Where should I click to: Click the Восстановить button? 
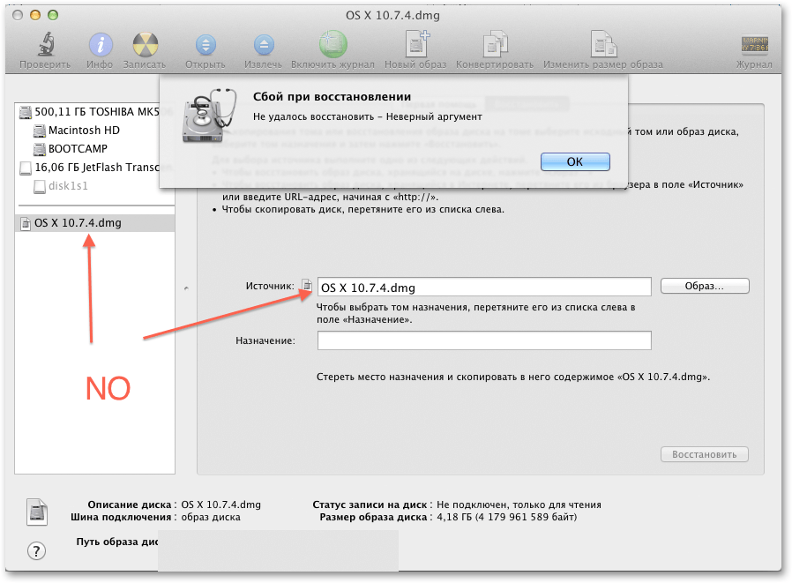pyautogui.click(x=704, y=454)
